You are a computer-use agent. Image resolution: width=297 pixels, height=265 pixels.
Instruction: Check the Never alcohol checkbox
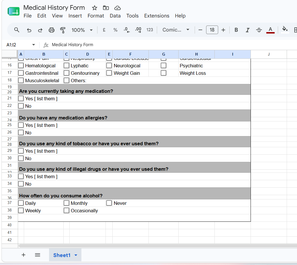pos(109,203)
